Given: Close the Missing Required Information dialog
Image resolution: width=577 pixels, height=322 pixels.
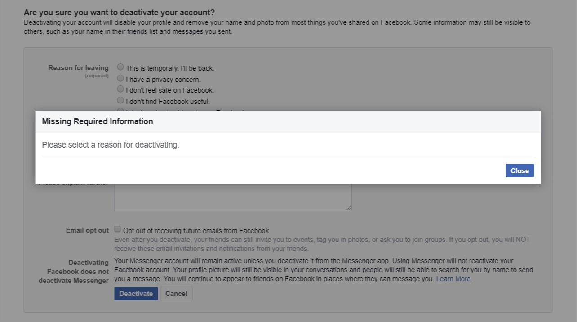Looking at the screenshot, I should [519, 170].
